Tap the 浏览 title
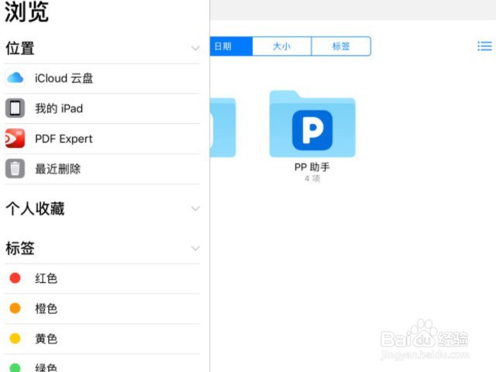The height and width of the screenshot is (372, 496). [27, 12]
